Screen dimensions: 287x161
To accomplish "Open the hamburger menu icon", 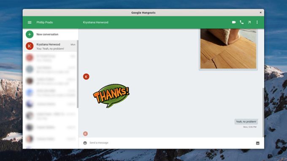I will tap(30, 22).
